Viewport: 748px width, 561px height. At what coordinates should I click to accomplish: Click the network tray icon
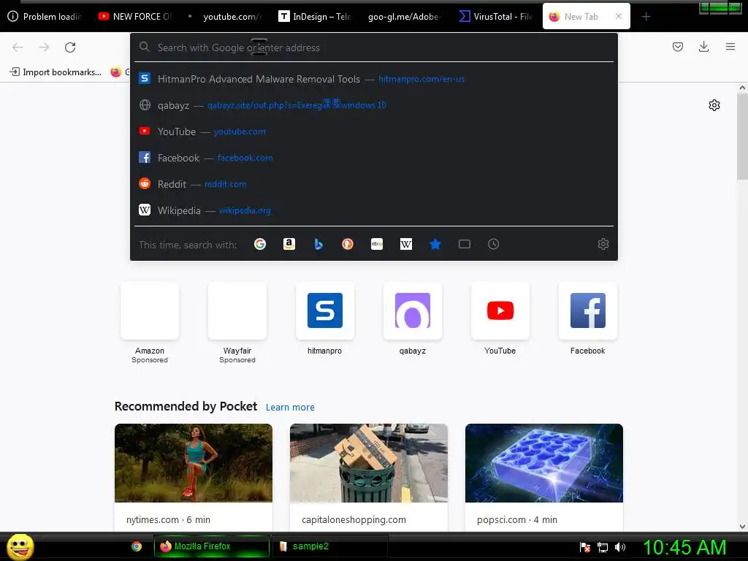tap(603, 547)
